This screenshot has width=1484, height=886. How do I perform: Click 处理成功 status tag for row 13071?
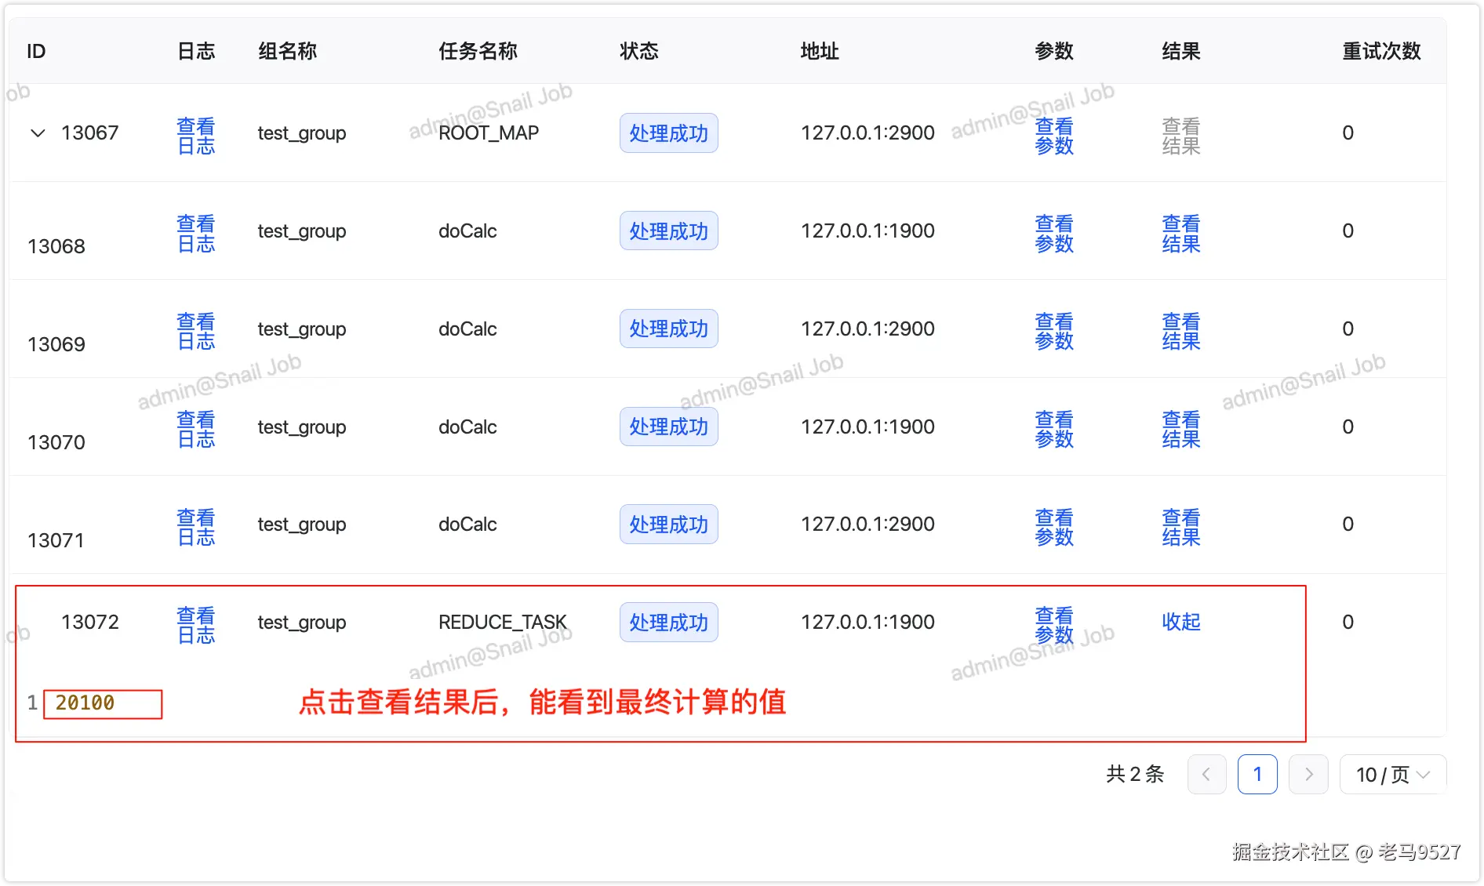pos(669,524)
